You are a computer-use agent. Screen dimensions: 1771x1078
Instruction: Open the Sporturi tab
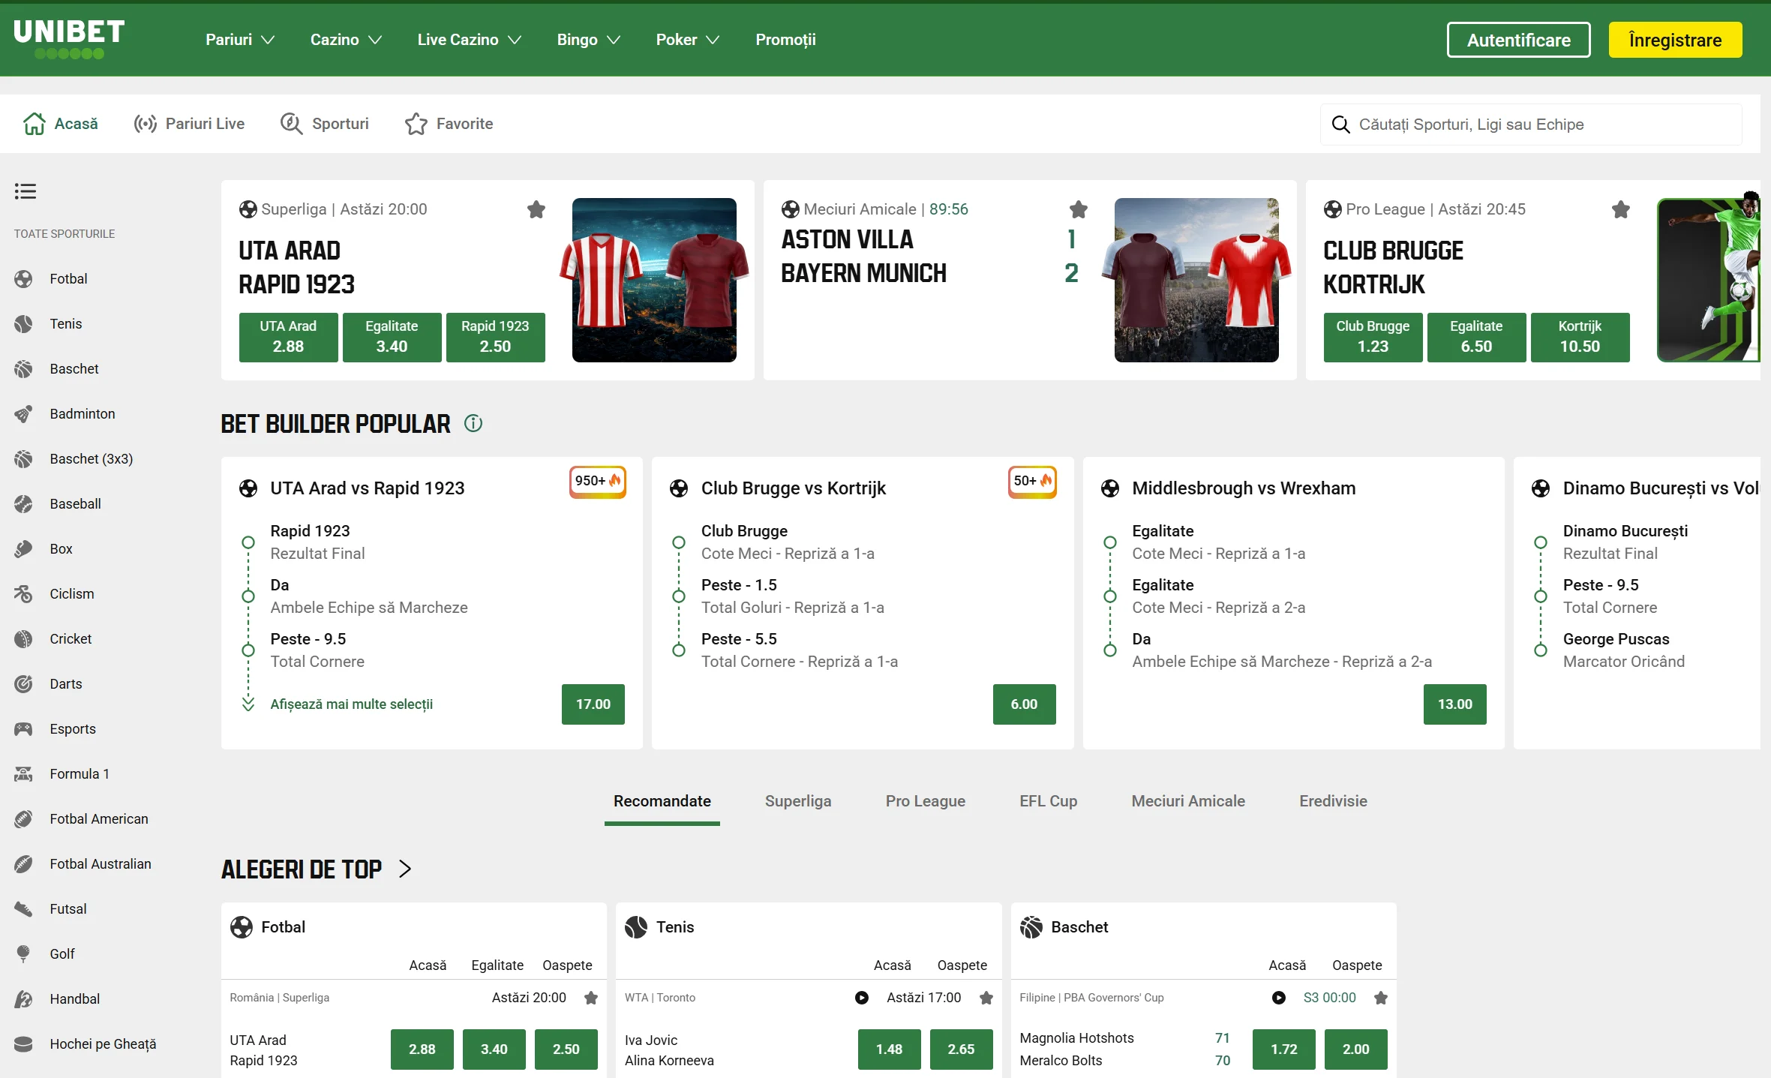[x=324, y=124]
